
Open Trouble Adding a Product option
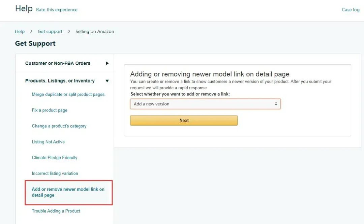pos(56,211)
